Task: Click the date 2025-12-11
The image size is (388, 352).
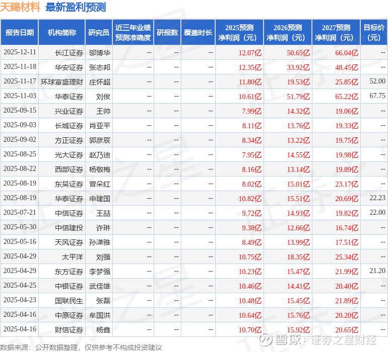Action: [20, 52]
